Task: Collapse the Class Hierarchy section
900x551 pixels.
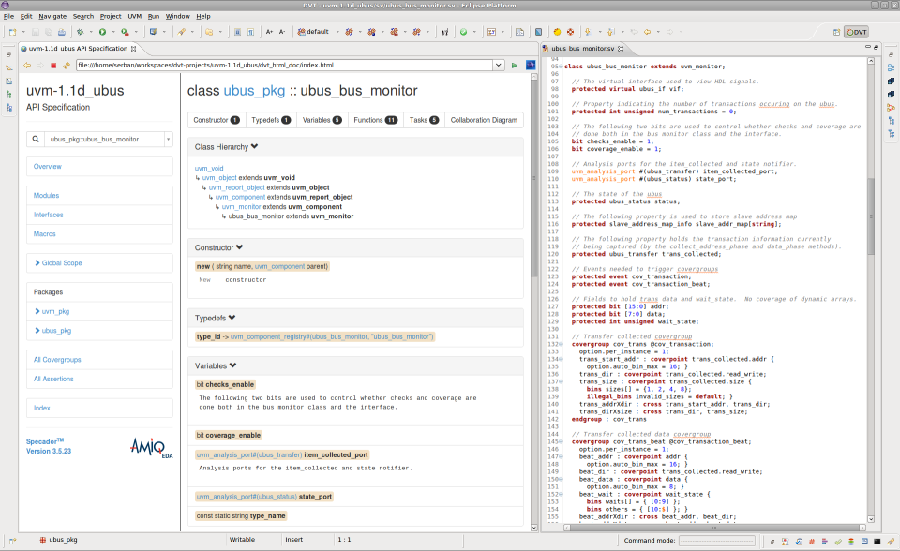Action: click(x=254, y=145)
